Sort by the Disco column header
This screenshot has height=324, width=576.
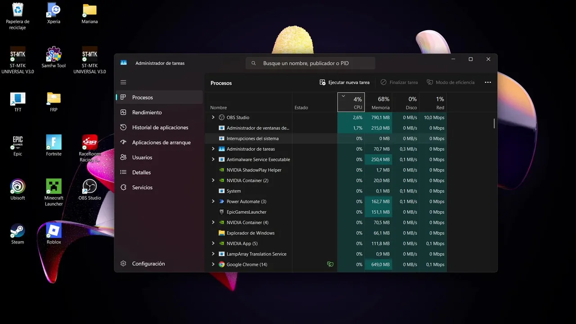click(x=405, y=102)
